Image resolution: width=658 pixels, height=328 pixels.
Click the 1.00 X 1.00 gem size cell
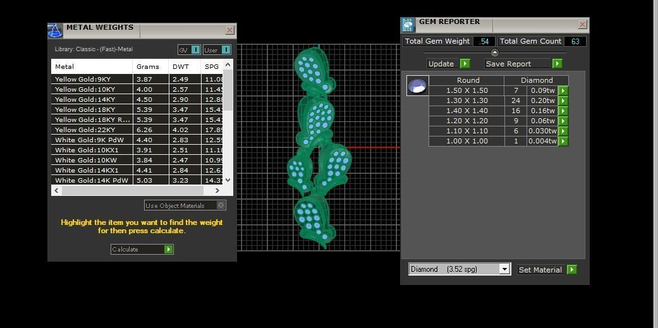pyautogui.click(x=467, y=141)
